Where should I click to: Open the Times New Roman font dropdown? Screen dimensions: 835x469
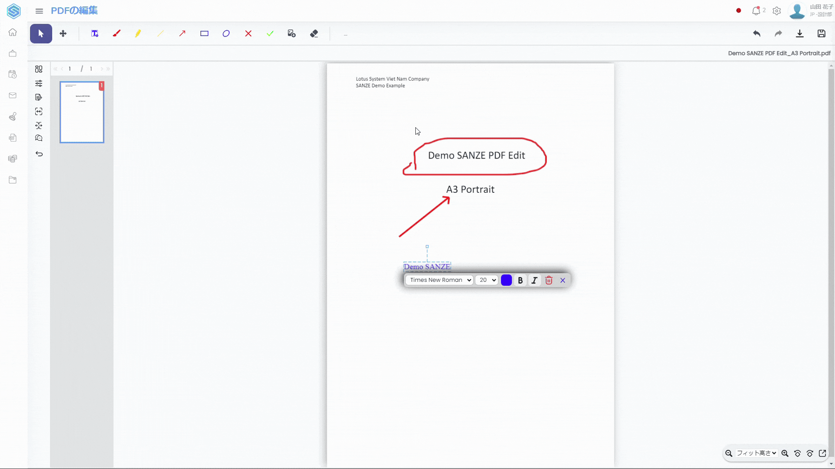coord(439,280)
